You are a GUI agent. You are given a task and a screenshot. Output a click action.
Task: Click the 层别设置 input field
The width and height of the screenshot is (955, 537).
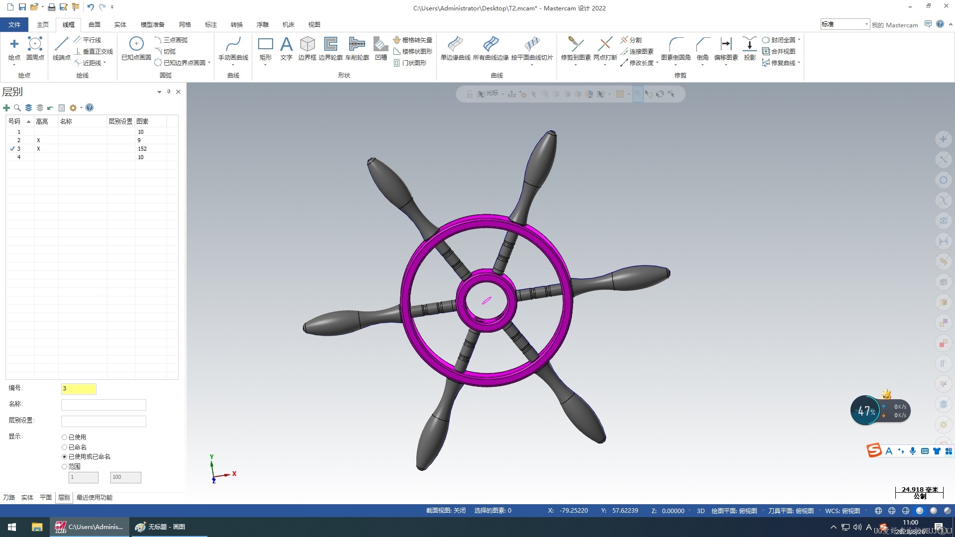(103, 421)
